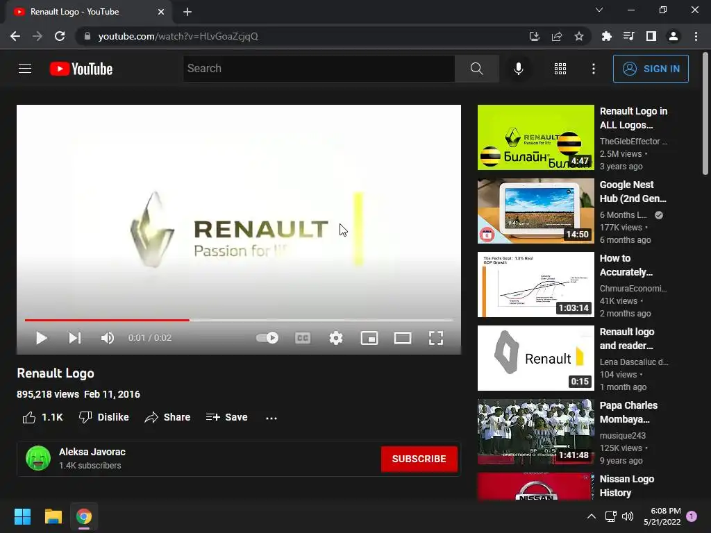
Task: Open the Nissan Logo History title
Action: [627, 485]
